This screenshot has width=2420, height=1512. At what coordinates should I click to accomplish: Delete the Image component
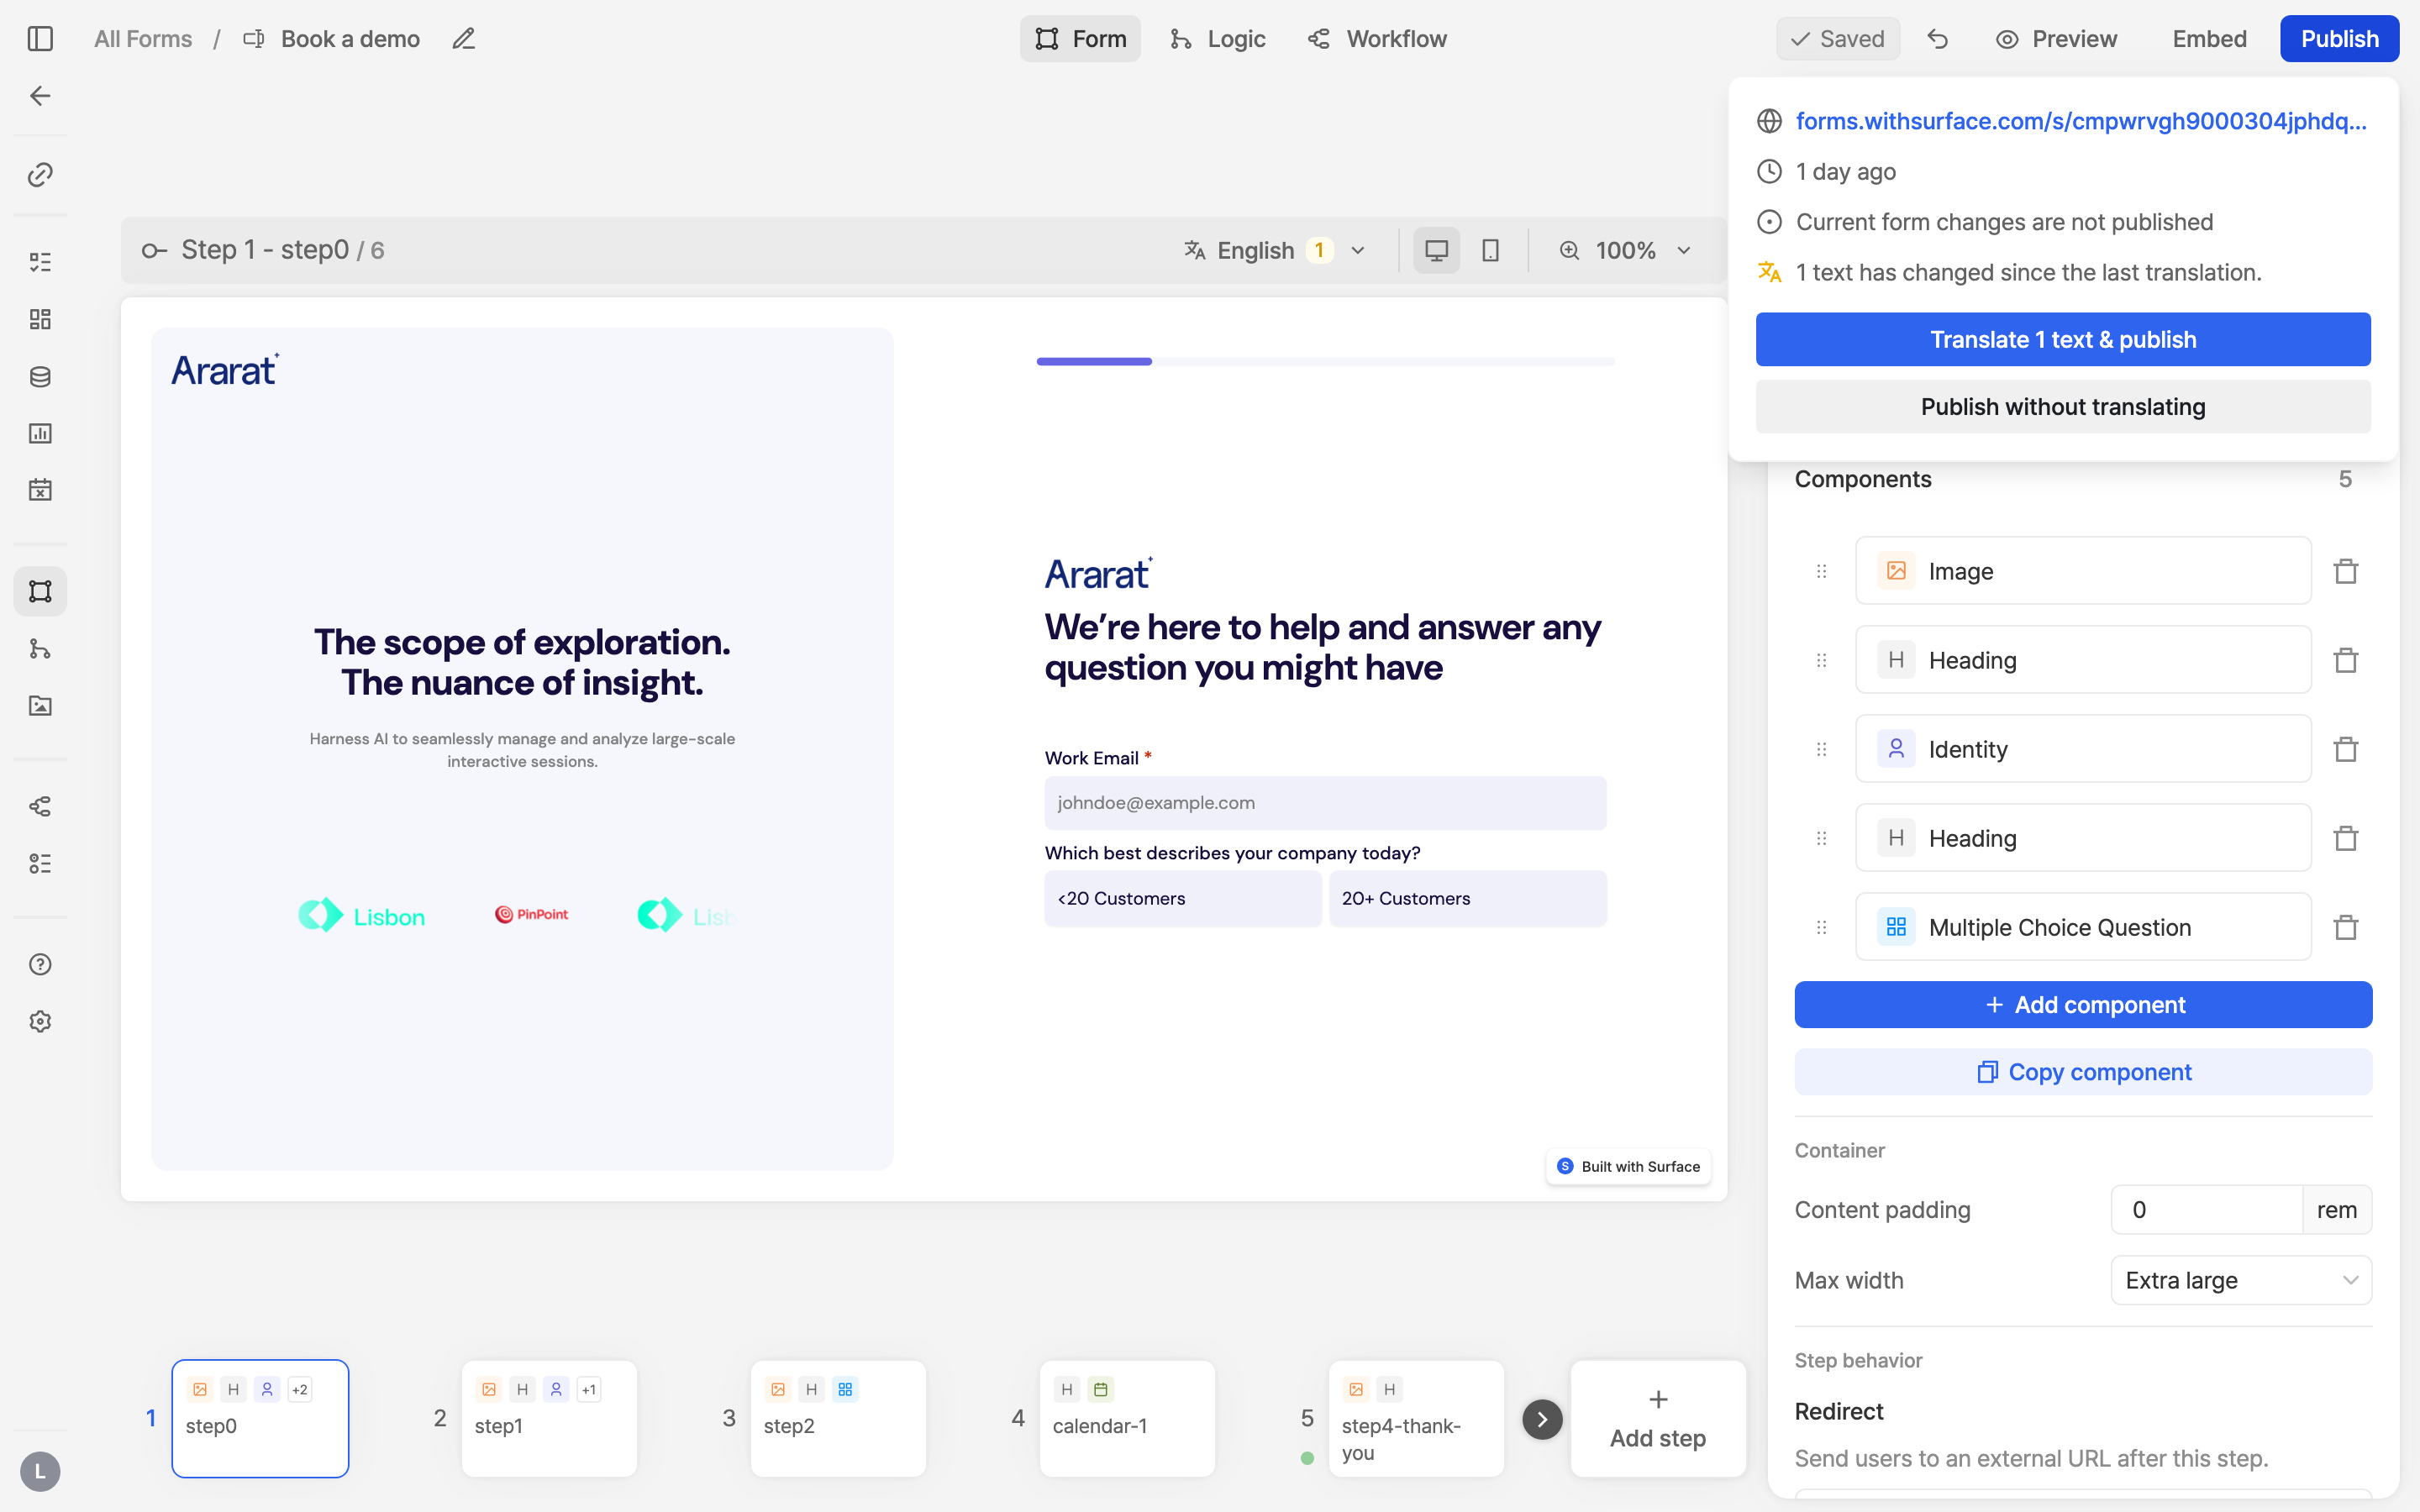pos(2346,571)
